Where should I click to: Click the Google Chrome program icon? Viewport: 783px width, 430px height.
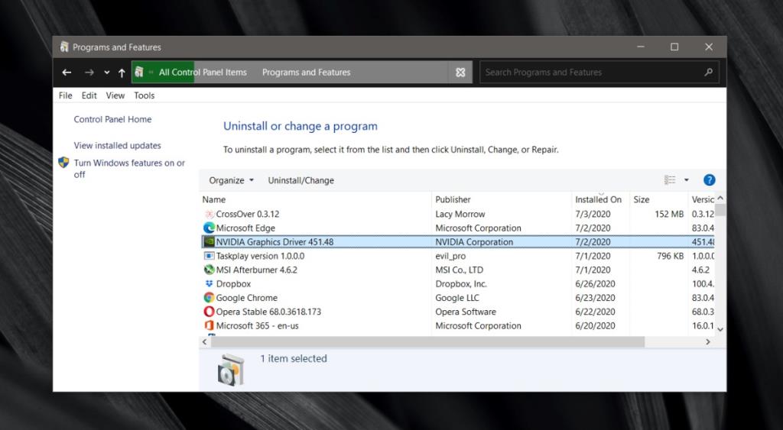(x=209, y=298)
